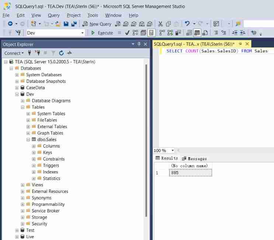This screenshot has height=240, width=274.
Task: Refresh the Object Explorer tree
Action: point(61,53)
